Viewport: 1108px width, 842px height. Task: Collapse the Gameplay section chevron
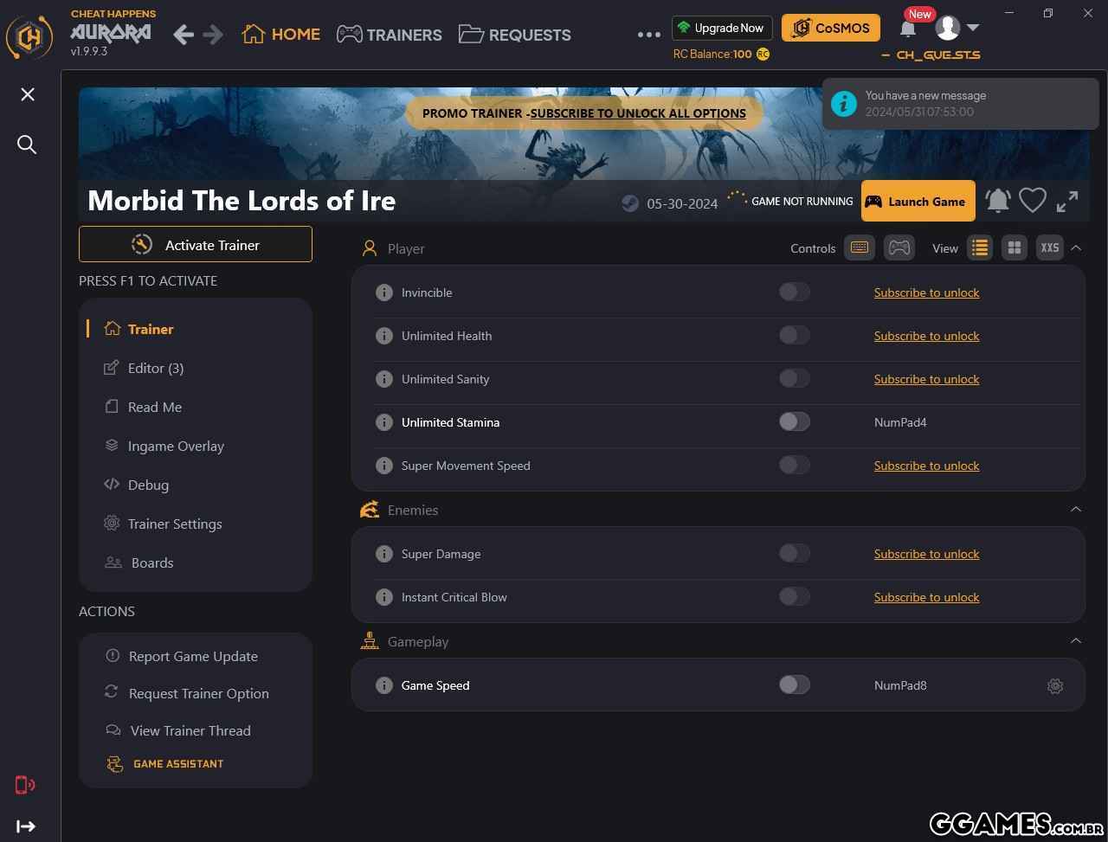click(x=1076, y=641)
